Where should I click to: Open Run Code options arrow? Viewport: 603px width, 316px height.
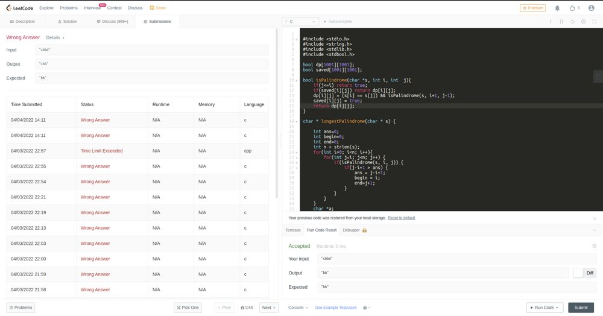tap(557, 308)
